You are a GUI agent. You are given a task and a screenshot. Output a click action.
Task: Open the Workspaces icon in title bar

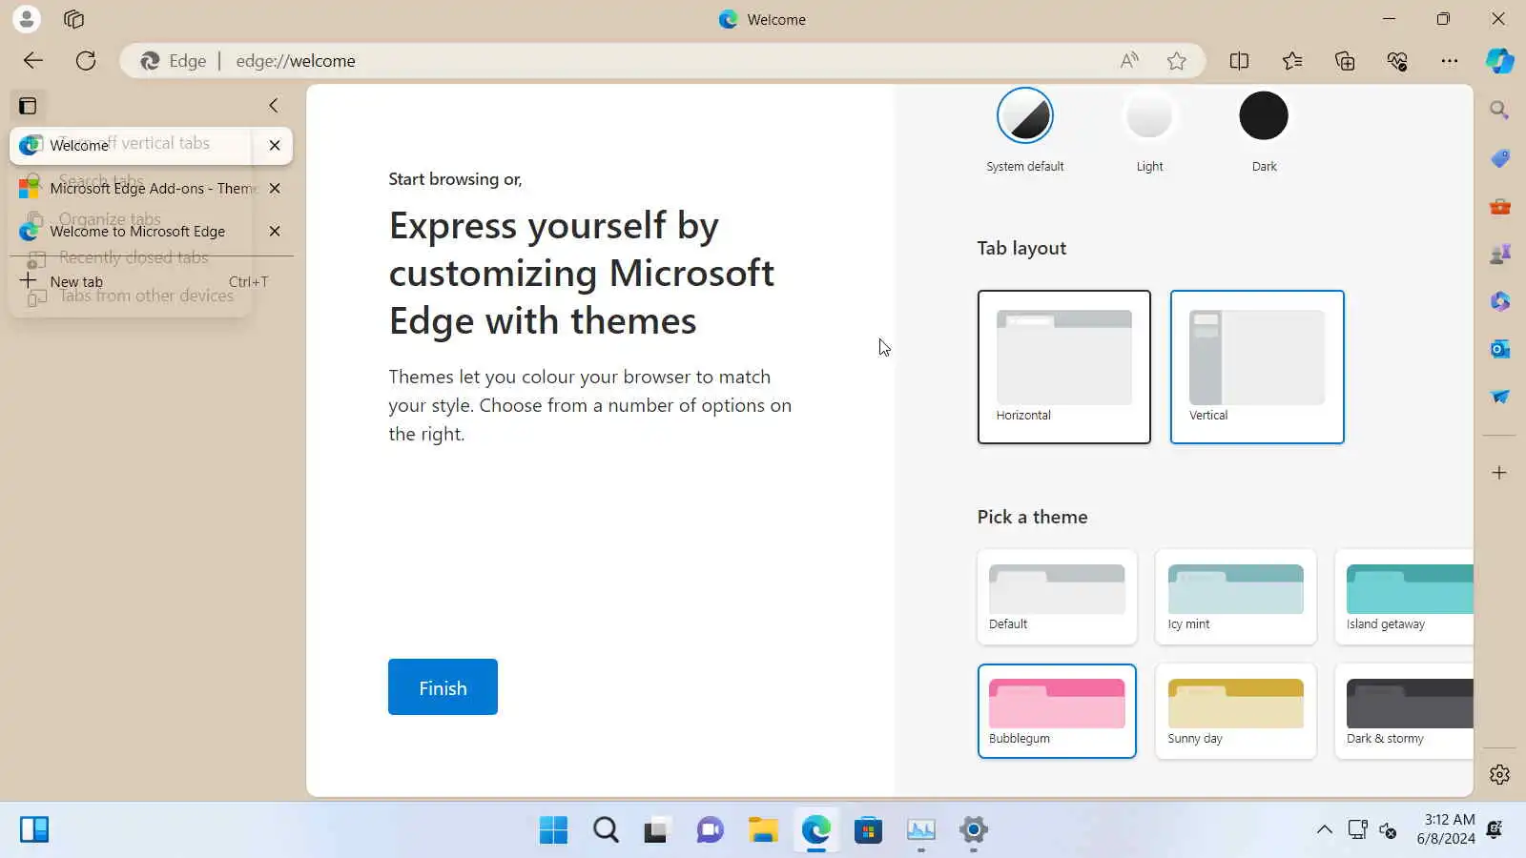click(x=73, y=19)
